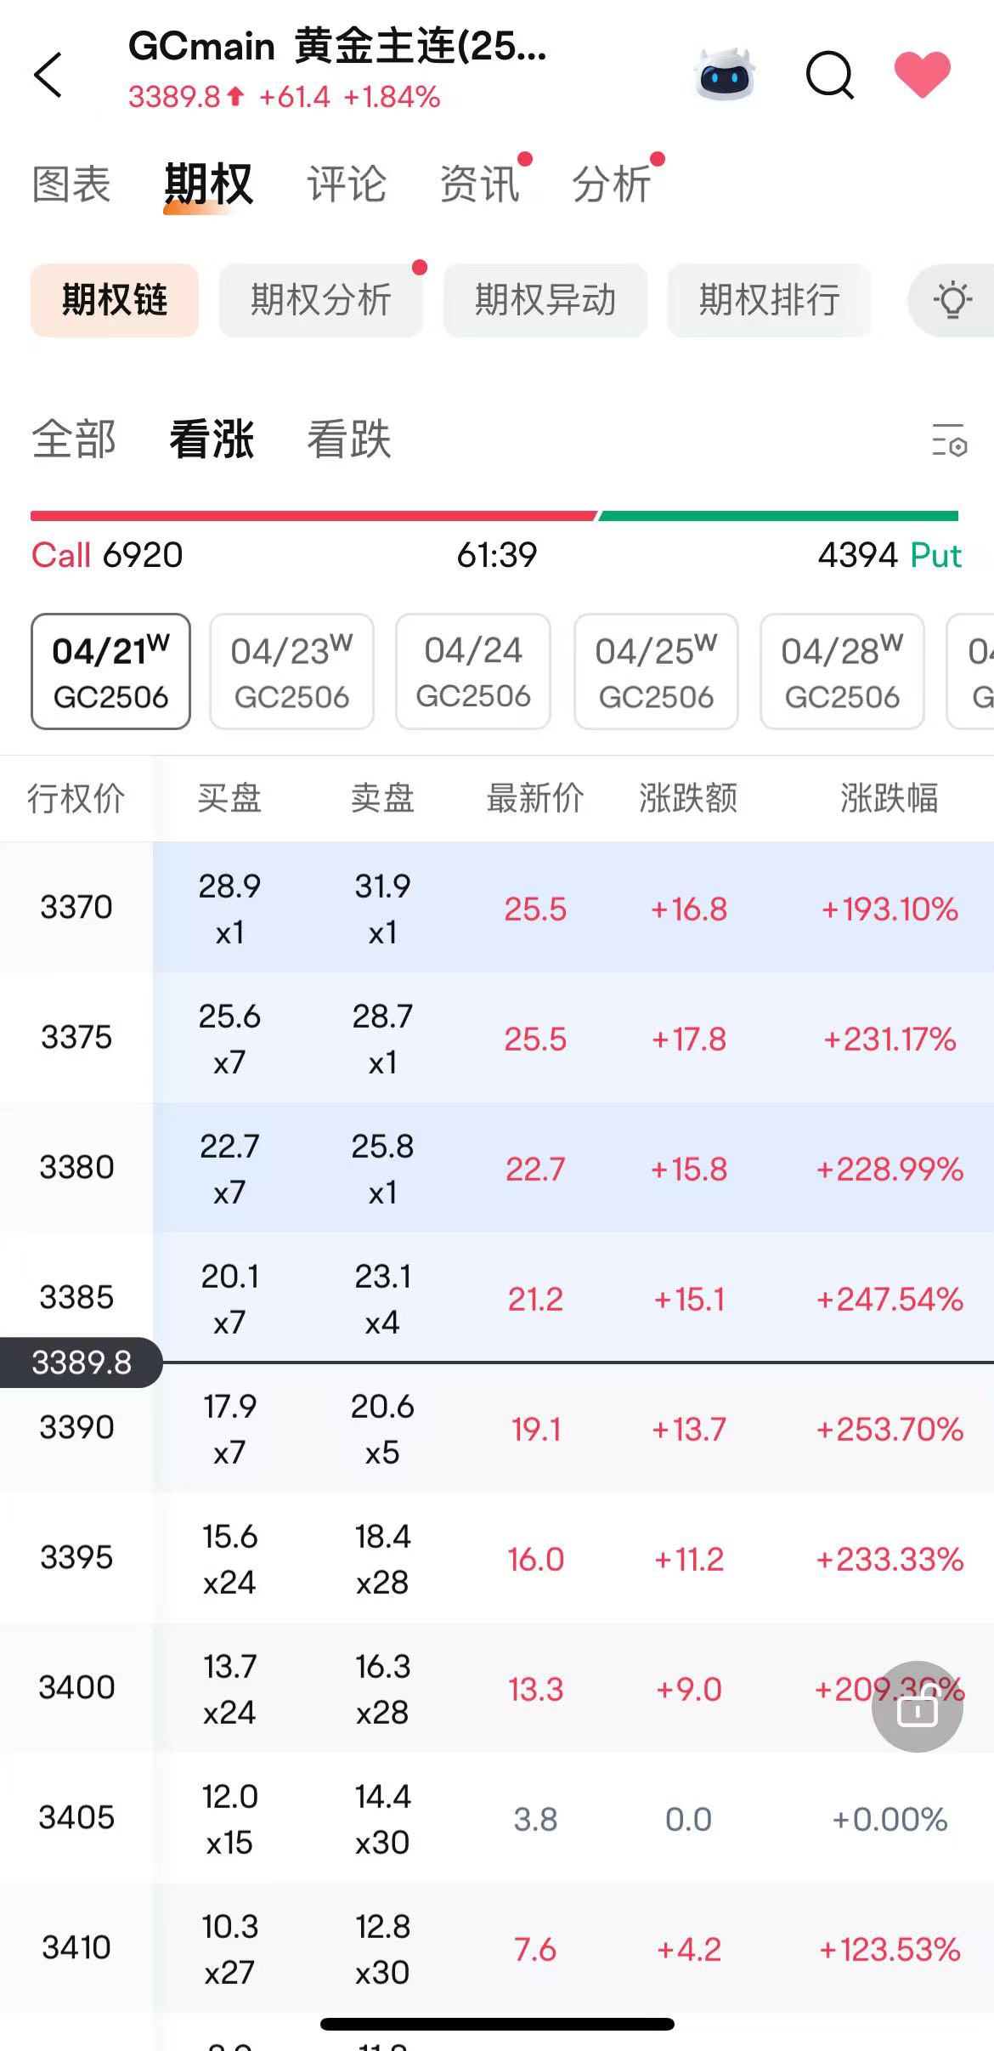Select the 期权异动 chip

(545, 300)
